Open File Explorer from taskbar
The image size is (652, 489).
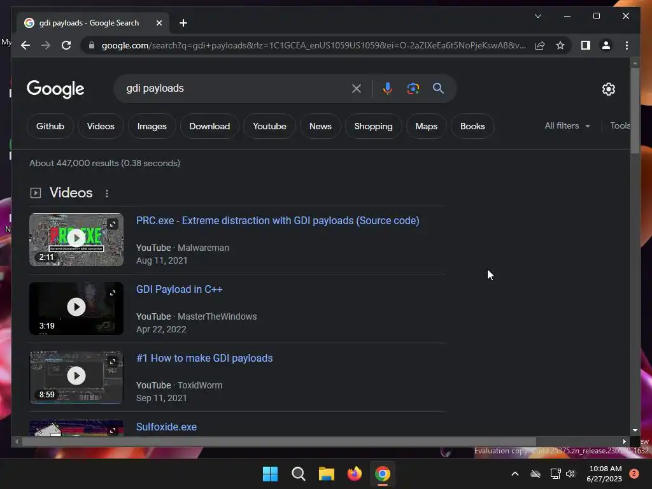327,474
